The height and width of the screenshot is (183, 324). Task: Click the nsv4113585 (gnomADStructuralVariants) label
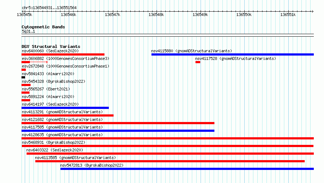click(x=75, y=158)
